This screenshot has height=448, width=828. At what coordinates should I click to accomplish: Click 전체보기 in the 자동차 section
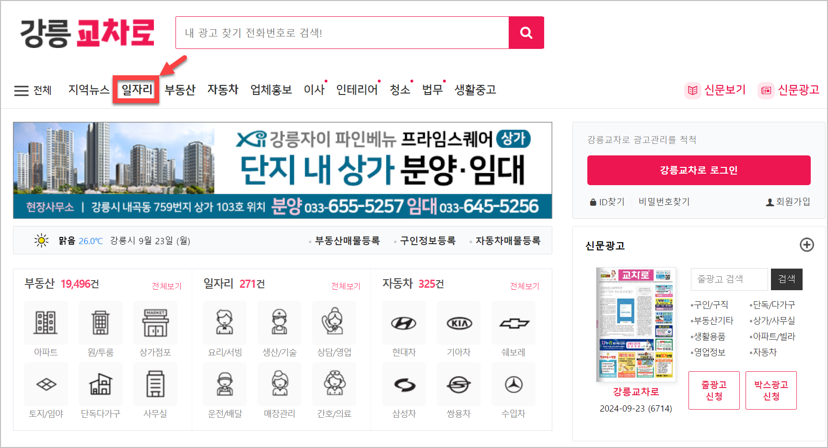tap(525, 286)
